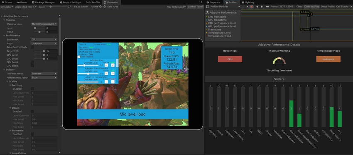Toggle the CPU performance level series

tap(221, 23)
